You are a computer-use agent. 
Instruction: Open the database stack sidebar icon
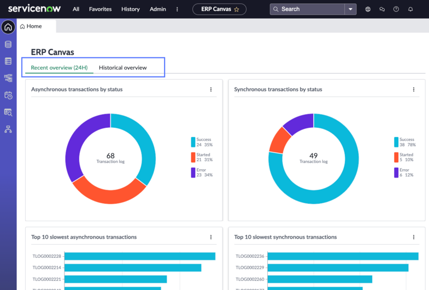(8, 44)
